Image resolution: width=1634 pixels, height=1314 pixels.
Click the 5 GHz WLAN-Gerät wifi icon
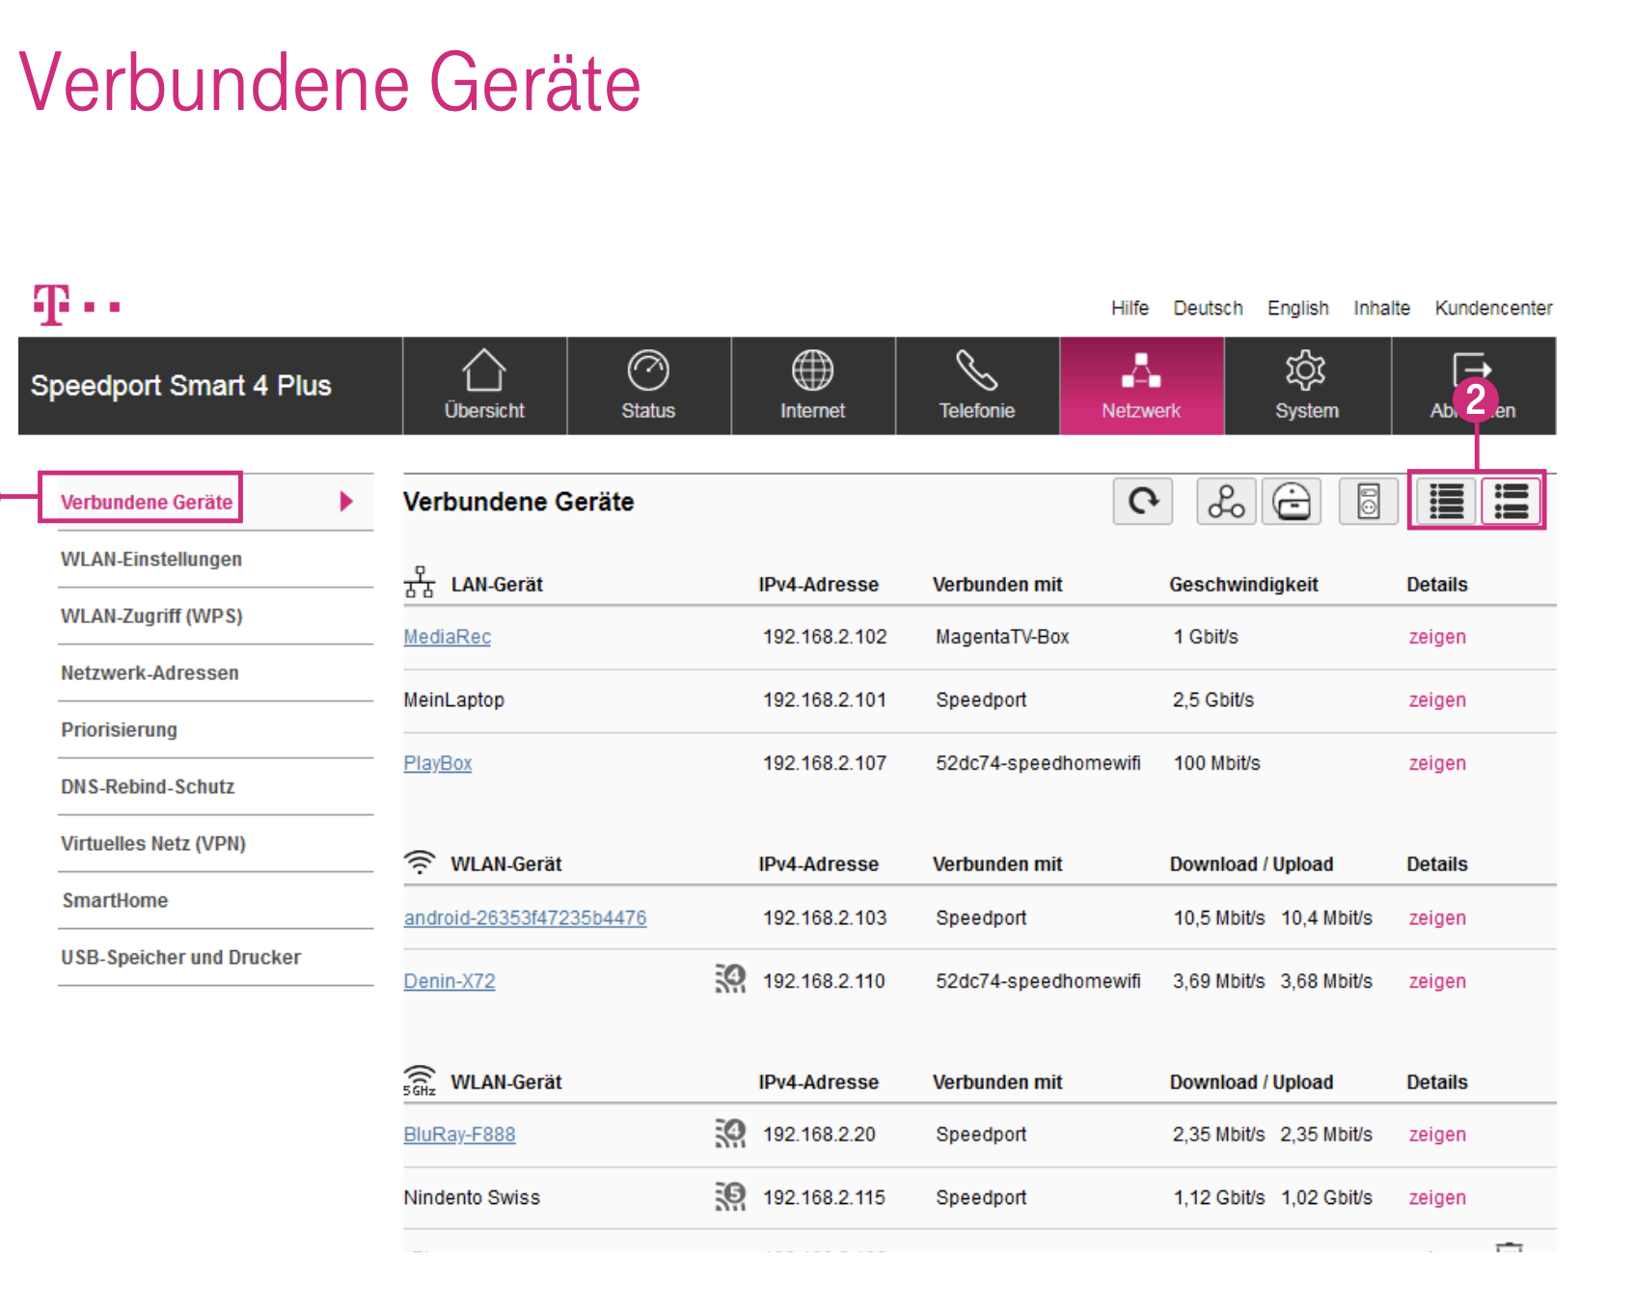[420, 1081]
